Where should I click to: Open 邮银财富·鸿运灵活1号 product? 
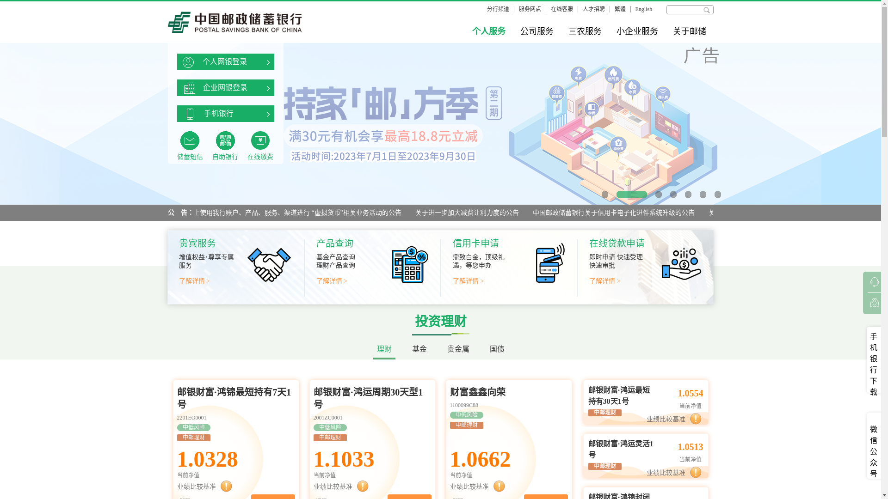pos(621,449)
